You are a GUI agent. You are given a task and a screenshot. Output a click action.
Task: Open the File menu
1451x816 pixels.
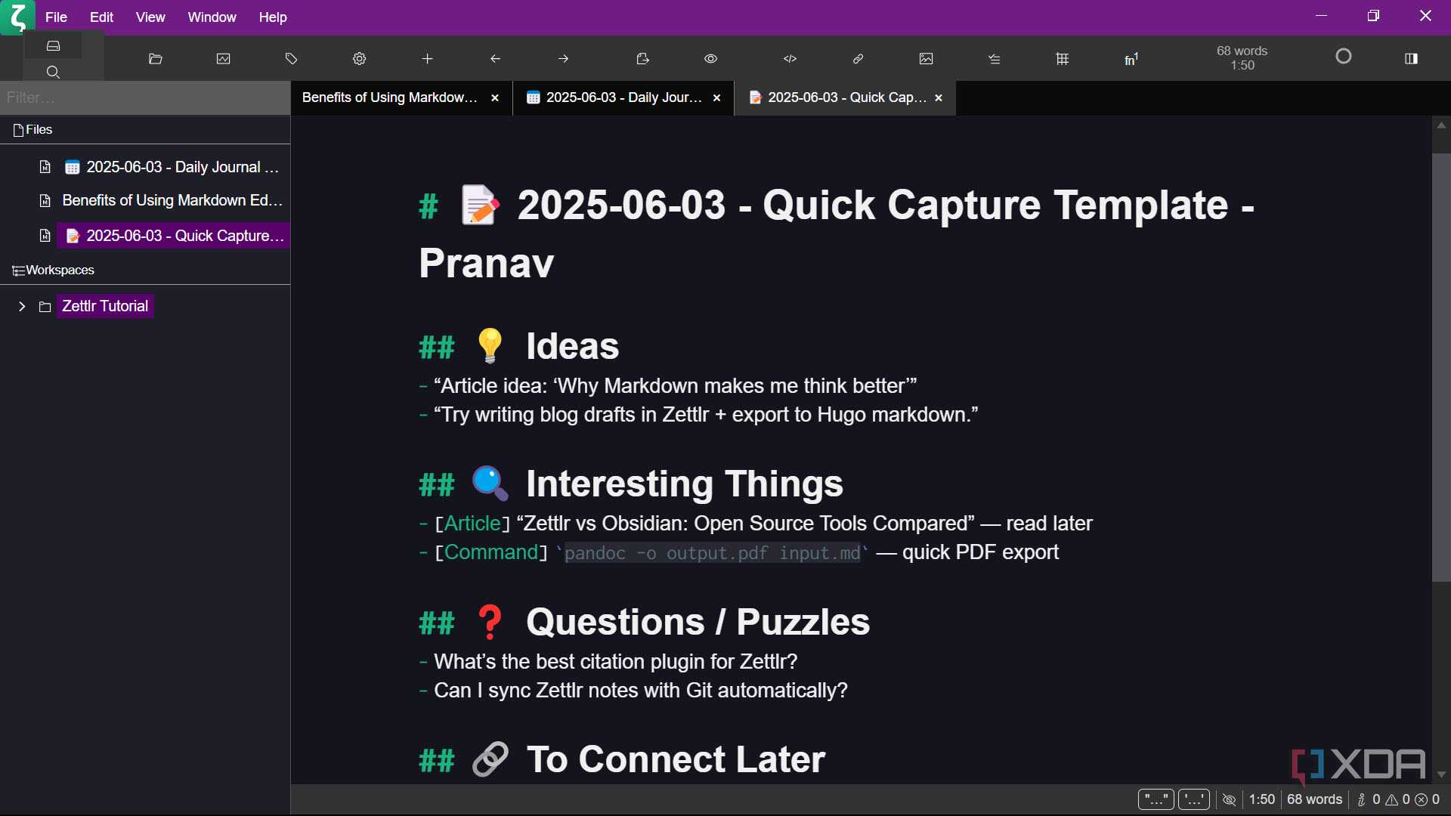pyautogui.click(x=56, y=17)
